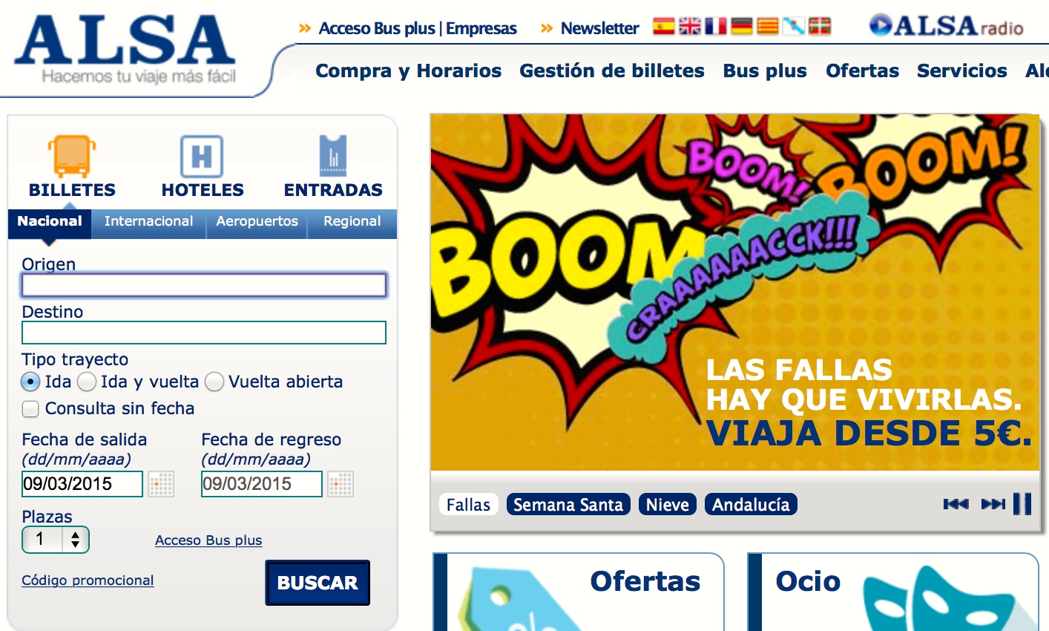The width and height of the screenshot is (1049, 631).
Task: Select Ida y vuelta trip type
Action: (87, 382)
